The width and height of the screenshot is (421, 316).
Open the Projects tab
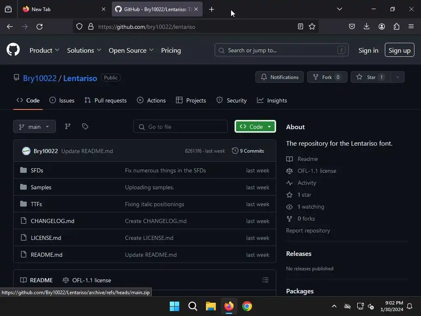191,100
